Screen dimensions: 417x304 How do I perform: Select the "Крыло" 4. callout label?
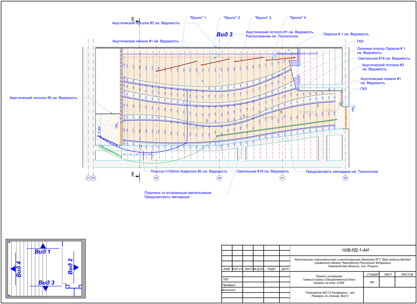(x=298, y=18)
